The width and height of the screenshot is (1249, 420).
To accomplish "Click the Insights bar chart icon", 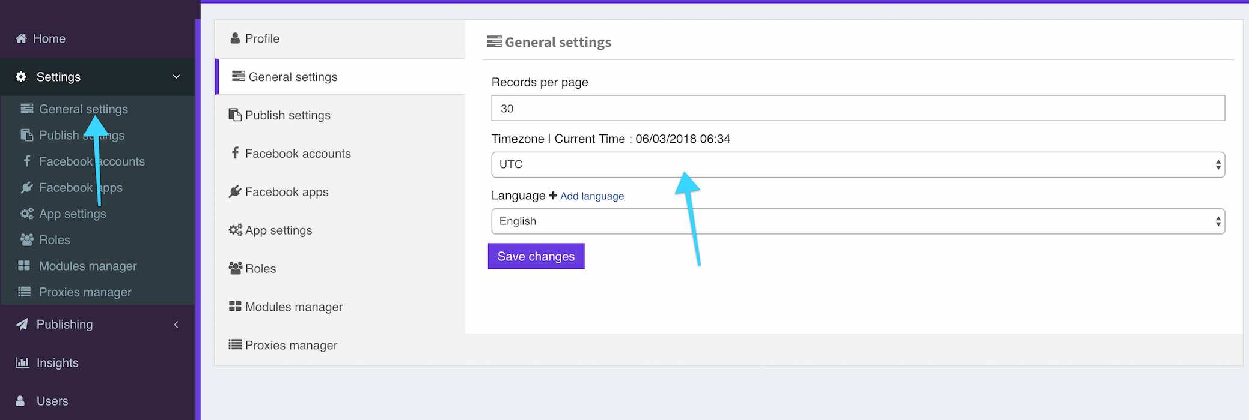I will point(22,362).
